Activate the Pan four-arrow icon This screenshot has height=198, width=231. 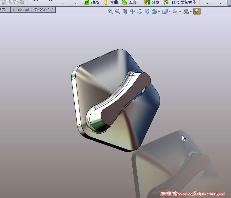[x=132, y=11]
